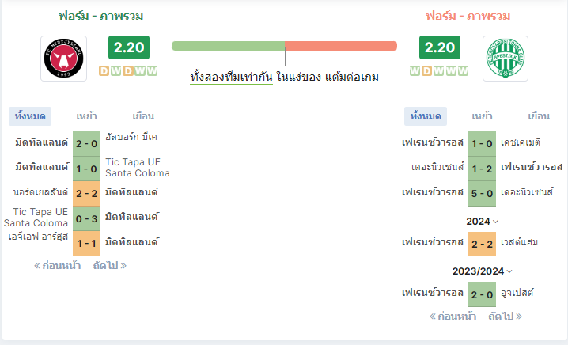Open the 2 - 0 match versus อัลบอร์ก บีเค

86,144
